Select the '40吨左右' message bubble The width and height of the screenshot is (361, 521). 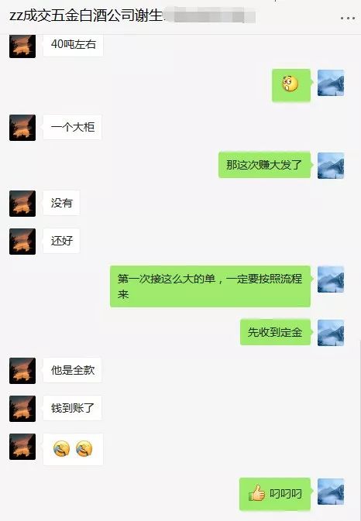click(x=73, y=45)
